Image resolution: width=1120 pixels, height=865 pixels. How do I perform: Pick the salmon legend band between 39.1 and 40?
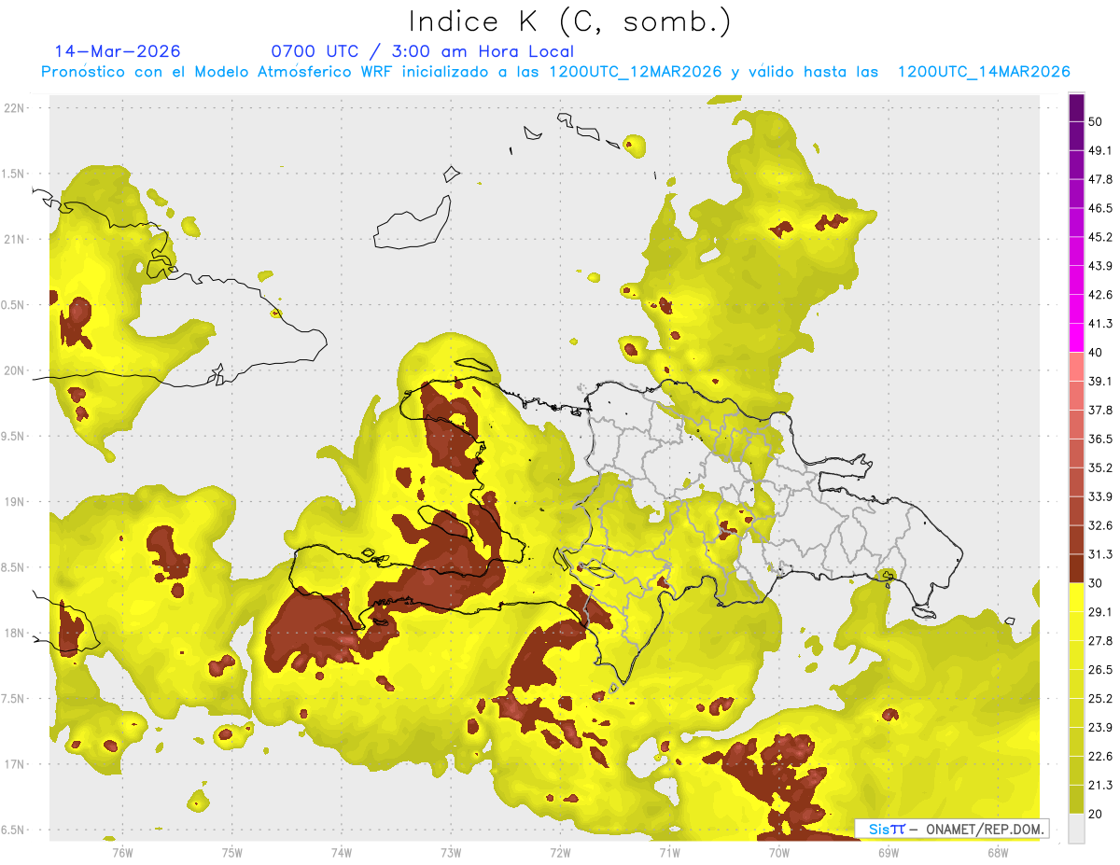pyautogui.click(x=1076, y=367)
